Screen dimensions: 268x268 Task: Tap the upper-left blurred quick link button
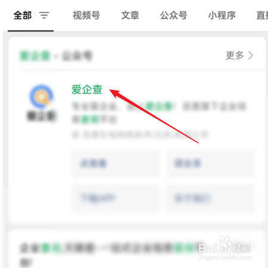click(116, 163)
